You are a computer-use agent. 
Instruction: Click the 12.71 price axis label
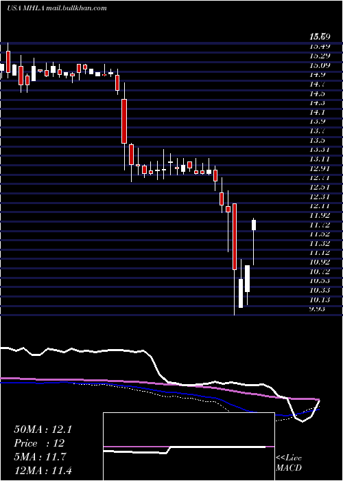click(320, 177)
